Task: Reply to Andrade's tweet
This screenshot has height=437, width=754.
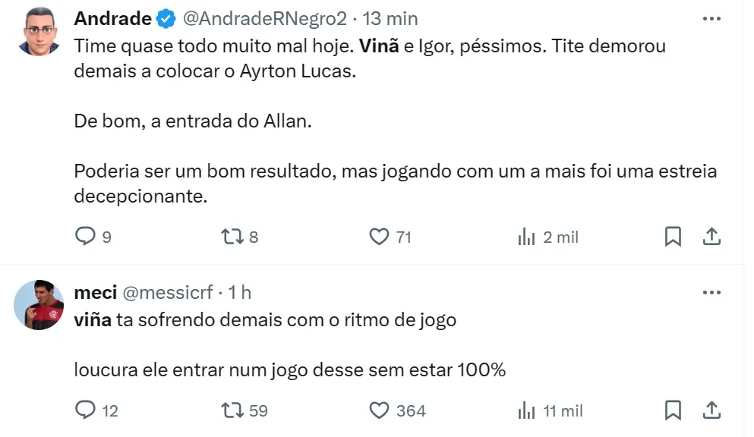Action: pyautogui.click(x=85, y=237)
